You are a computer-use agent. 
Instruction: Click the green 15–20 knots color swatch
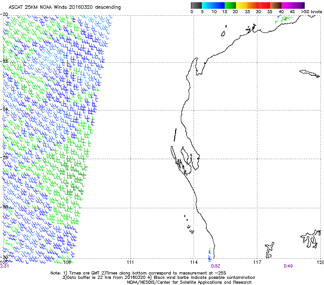click(230, 5)
